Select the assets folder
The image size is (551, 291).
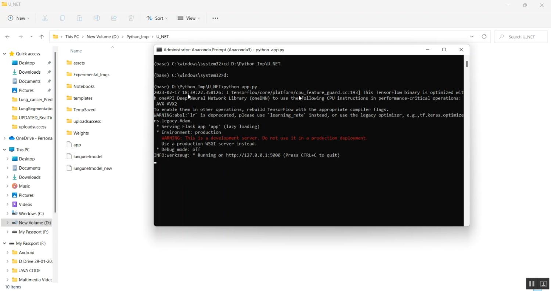click(x=76, y=63)
